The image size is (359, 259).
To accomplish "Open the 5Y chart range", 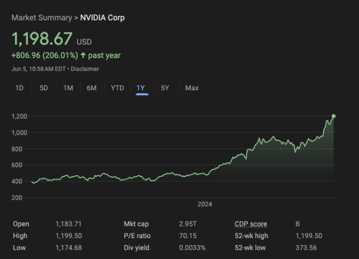I will (165, 88).
